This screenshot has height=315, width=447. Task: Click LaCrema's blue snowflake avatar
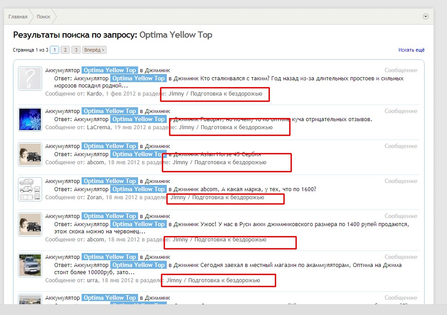[x=30, y=119]
